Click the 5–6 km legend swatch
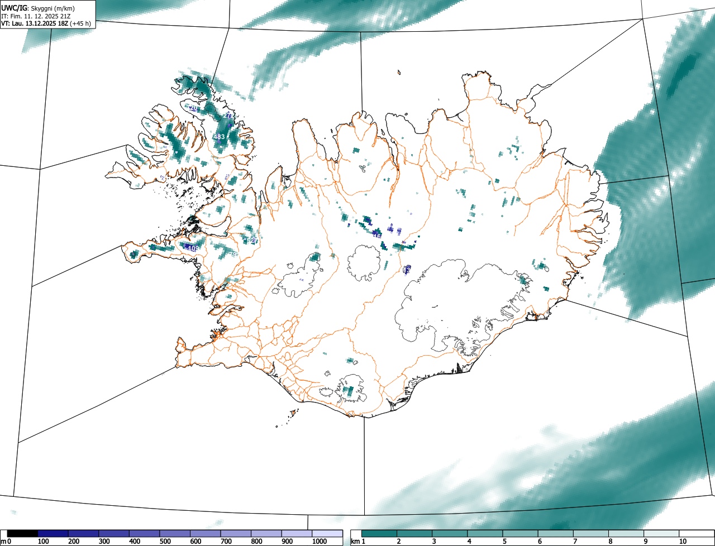The height and width of the screenshot is (546, 715). tap(521, 533)
